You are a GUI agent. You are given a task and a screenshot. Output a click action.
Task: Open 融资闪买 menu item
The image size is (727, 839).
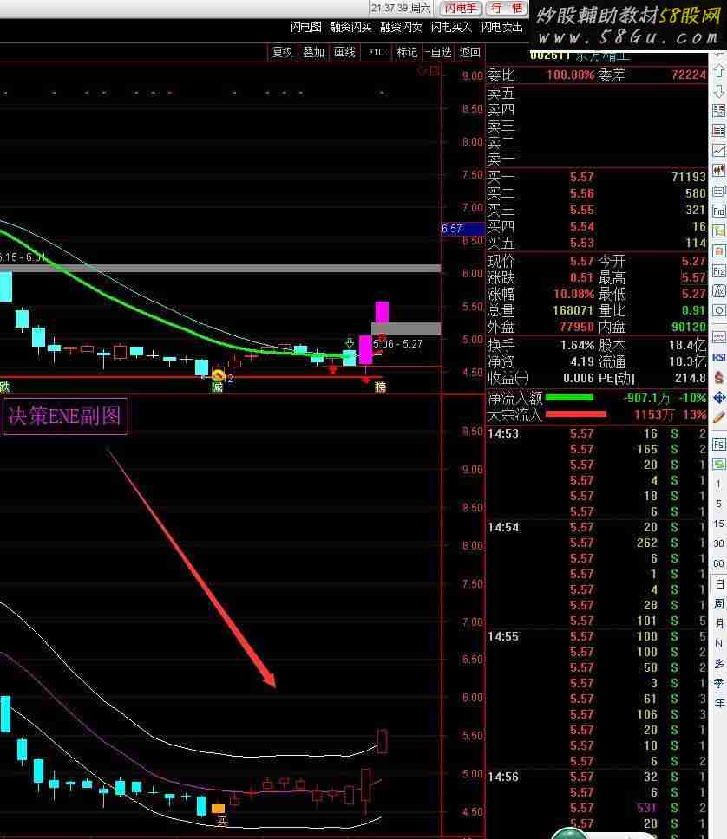pos(350,27)
